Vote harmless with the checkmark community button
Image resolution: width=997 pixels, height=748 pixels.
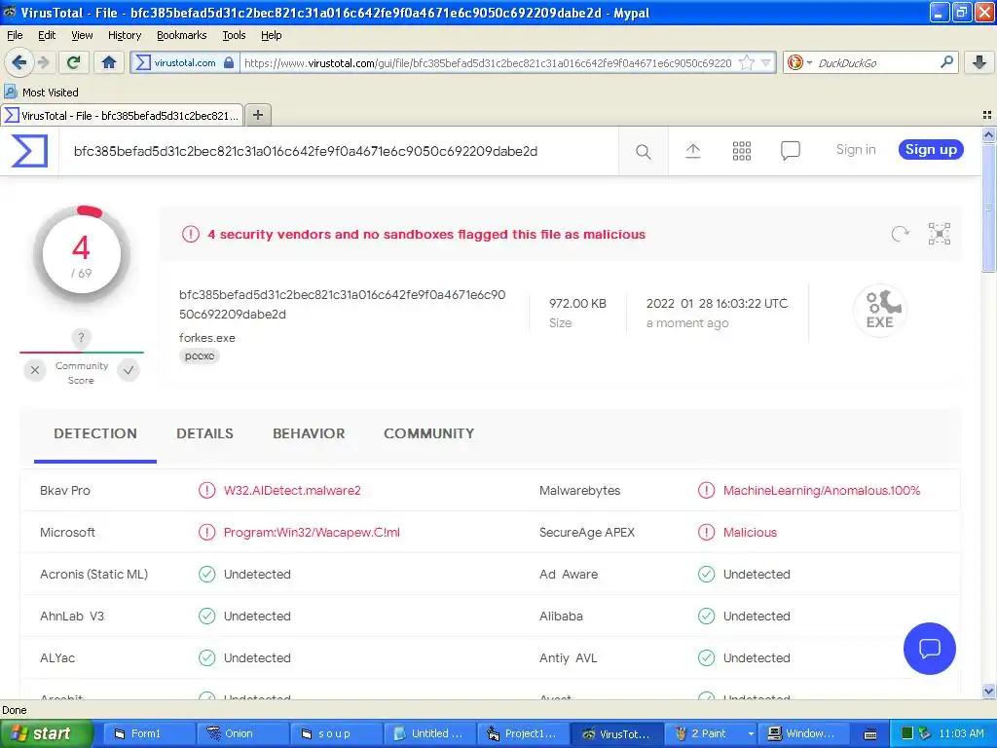point(129,369)
